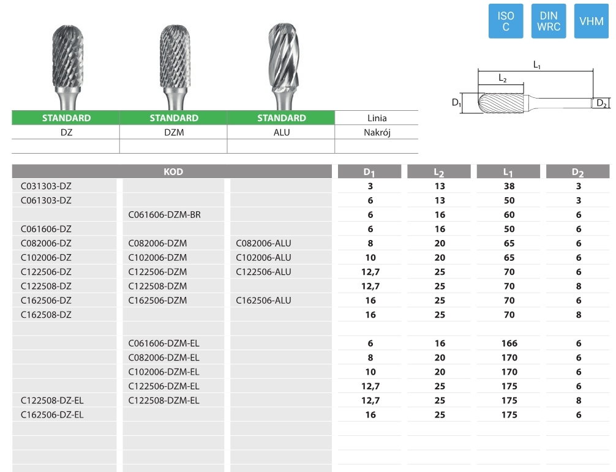Viewport: 616px width, 472px height.
Task: Click the Nakrój row label
Action: (377, 132)
